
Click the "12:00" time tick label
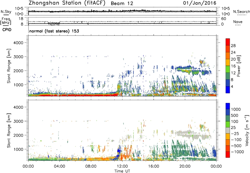point(122,166)
